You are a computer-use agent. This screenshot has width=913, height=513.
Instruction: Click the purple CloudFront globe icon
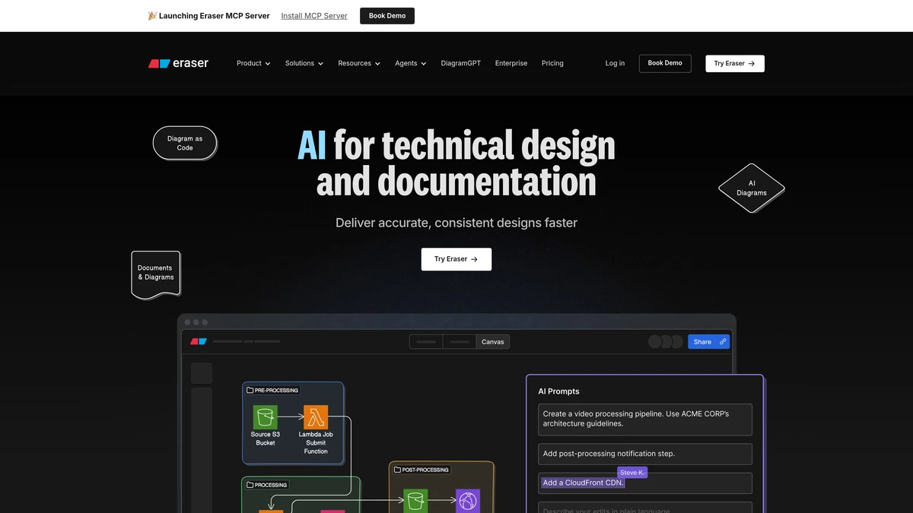[467, 501]
